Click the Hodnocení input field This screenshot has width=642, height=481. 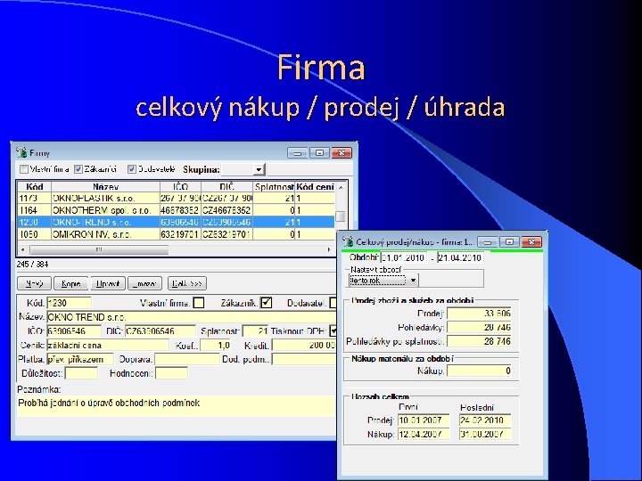tap(171, 373)
